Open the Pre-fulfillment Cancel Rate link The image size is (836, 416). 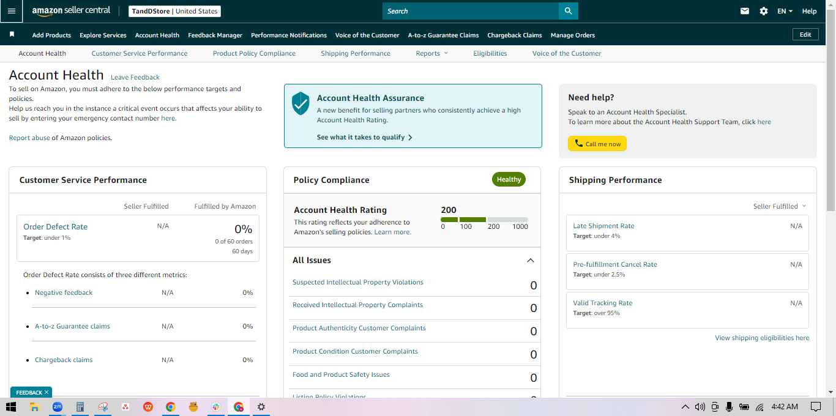coord(615,264)
